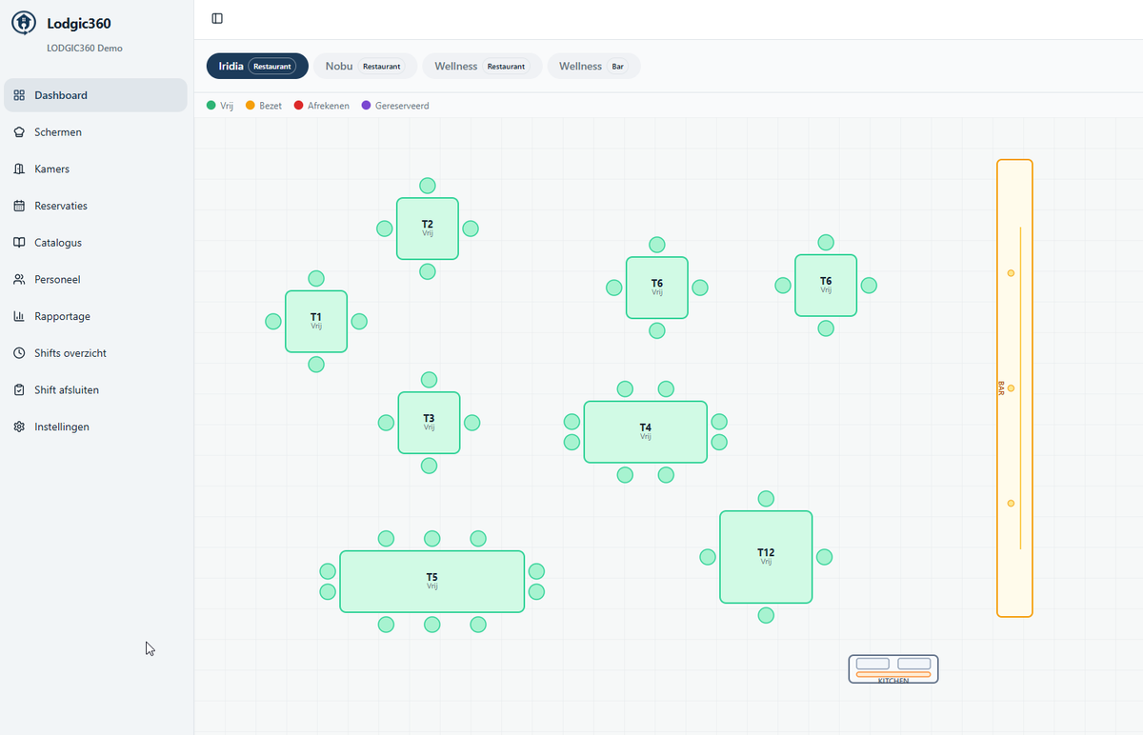Open Shifts overzicht
Image resolution: width=1143 pixels, height=735 pixels.
tap(95, 353)
